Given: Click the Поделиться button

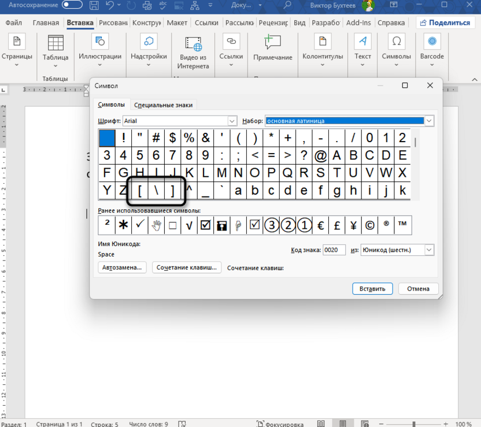Looking at the screenshot, I should (x=445, y=23).
